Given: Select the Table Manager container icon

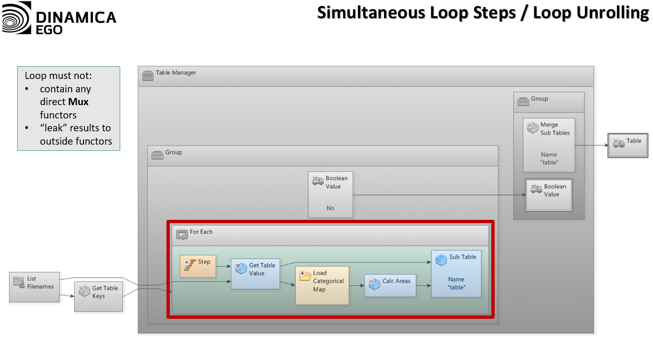Looking at the screenshot, I should (x=148, y=76).
